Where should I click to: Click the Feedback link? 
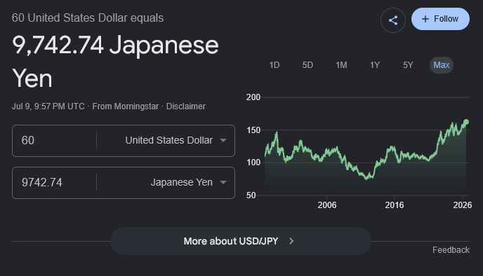(x=451, y=250)
